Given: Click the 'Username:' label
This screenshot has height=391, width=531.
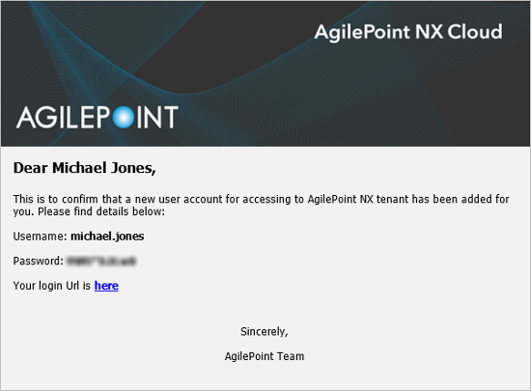Looking at the screenshot, I should [41, 237].
